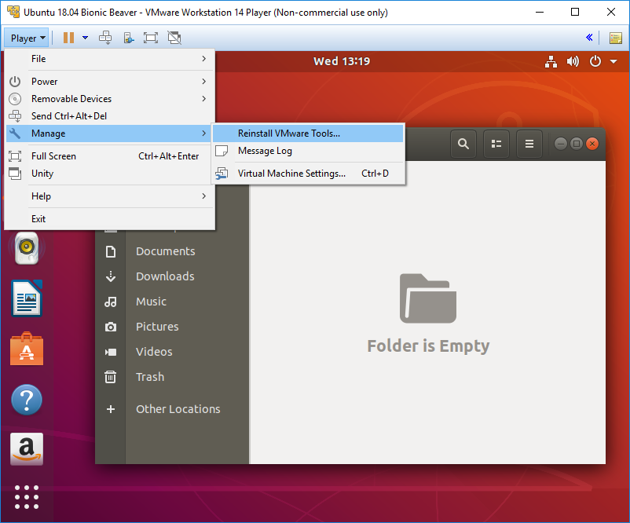Viewport: 630px width, 523px height.
Task: Expand the File submenu arrow
Action: point(204,59)
